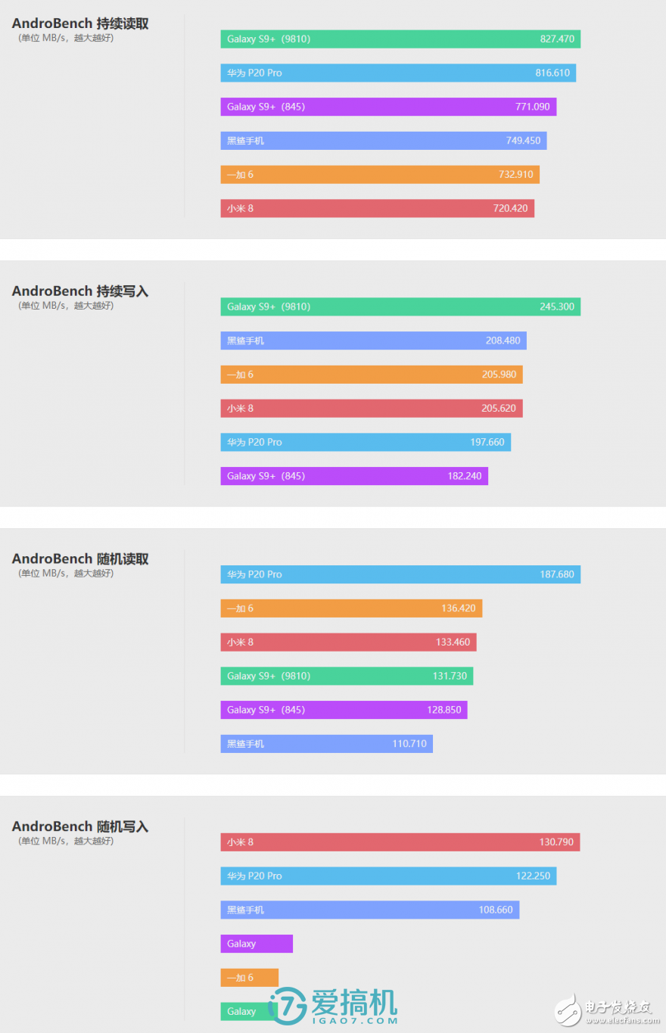
Task: Click the blue 华为 P20 Pro bar showing 816.610
Action: click(x=398, y=73)
